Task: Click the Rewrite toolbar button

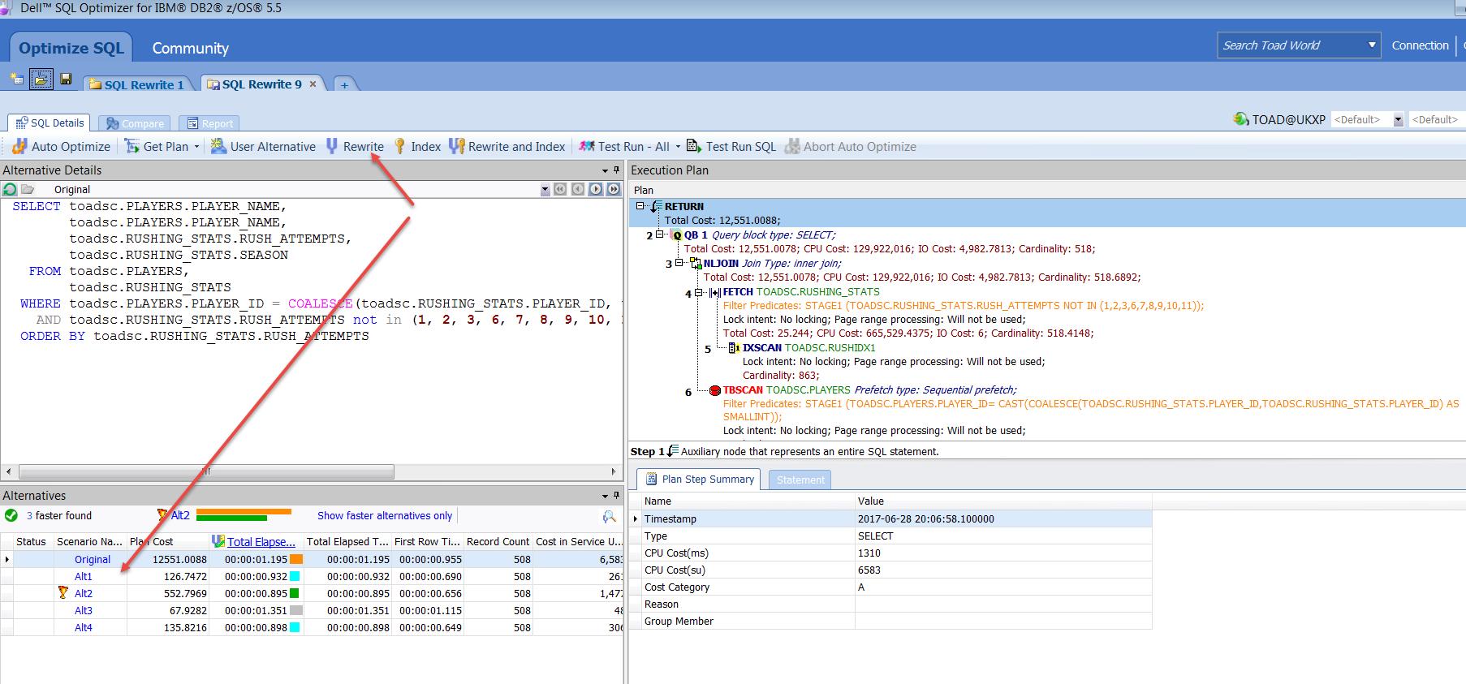Action: coord(355,147)
